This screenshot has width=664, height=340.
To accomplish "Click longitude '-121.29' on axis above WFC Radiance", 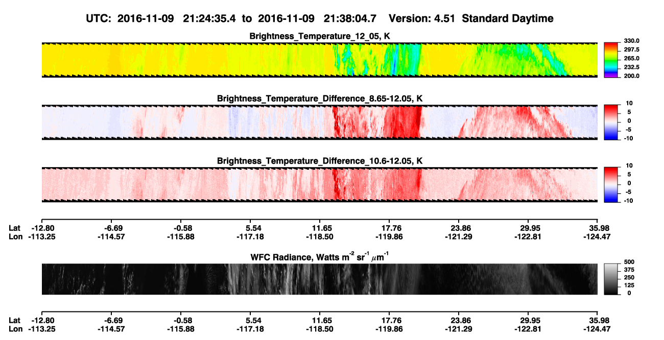I will tap(459, 237).
